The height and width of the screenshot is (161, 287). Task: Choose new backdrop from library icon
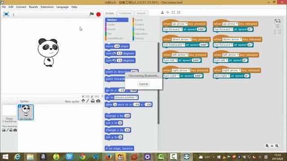[x=4, y=130]
